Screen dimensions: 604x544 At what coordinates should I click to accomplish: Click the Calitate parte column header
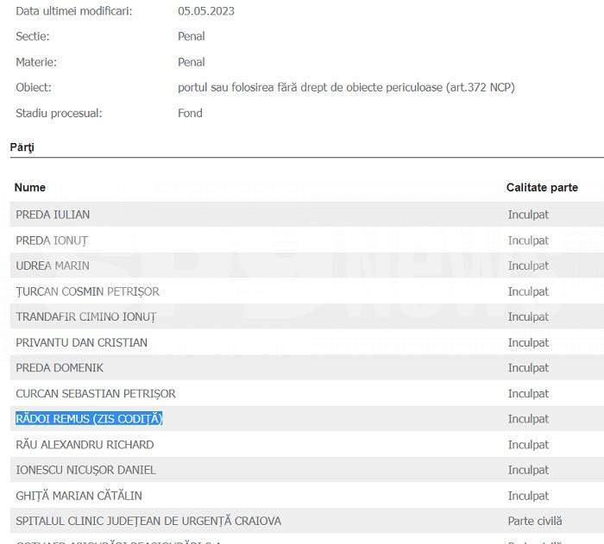point(542,187)
